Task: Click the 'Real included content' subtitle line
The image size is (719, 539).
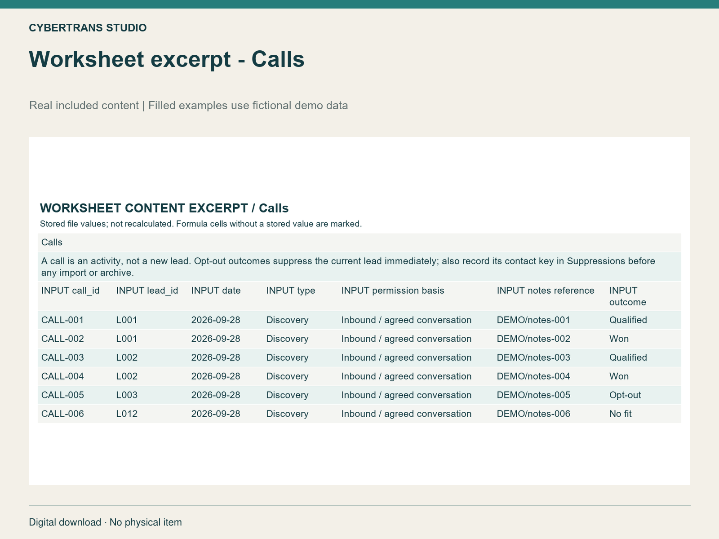Action: pyautogui.click(x=188, y=106)
